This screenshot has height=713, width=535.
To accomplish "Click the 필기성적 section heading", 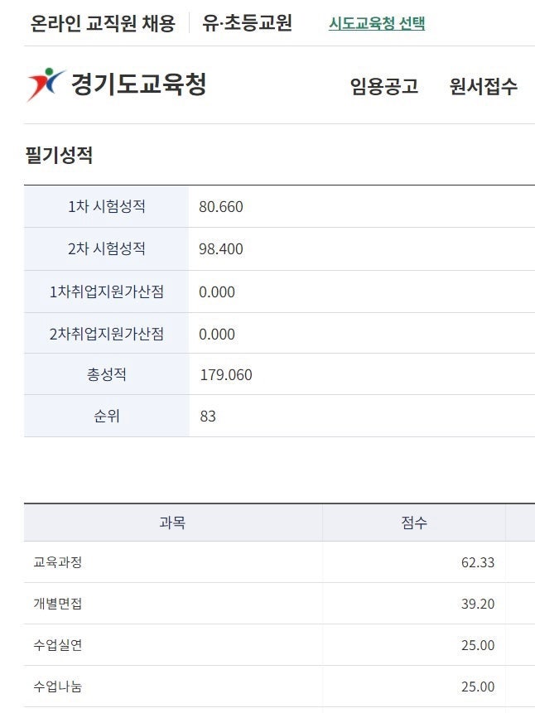I will [59, 155].
